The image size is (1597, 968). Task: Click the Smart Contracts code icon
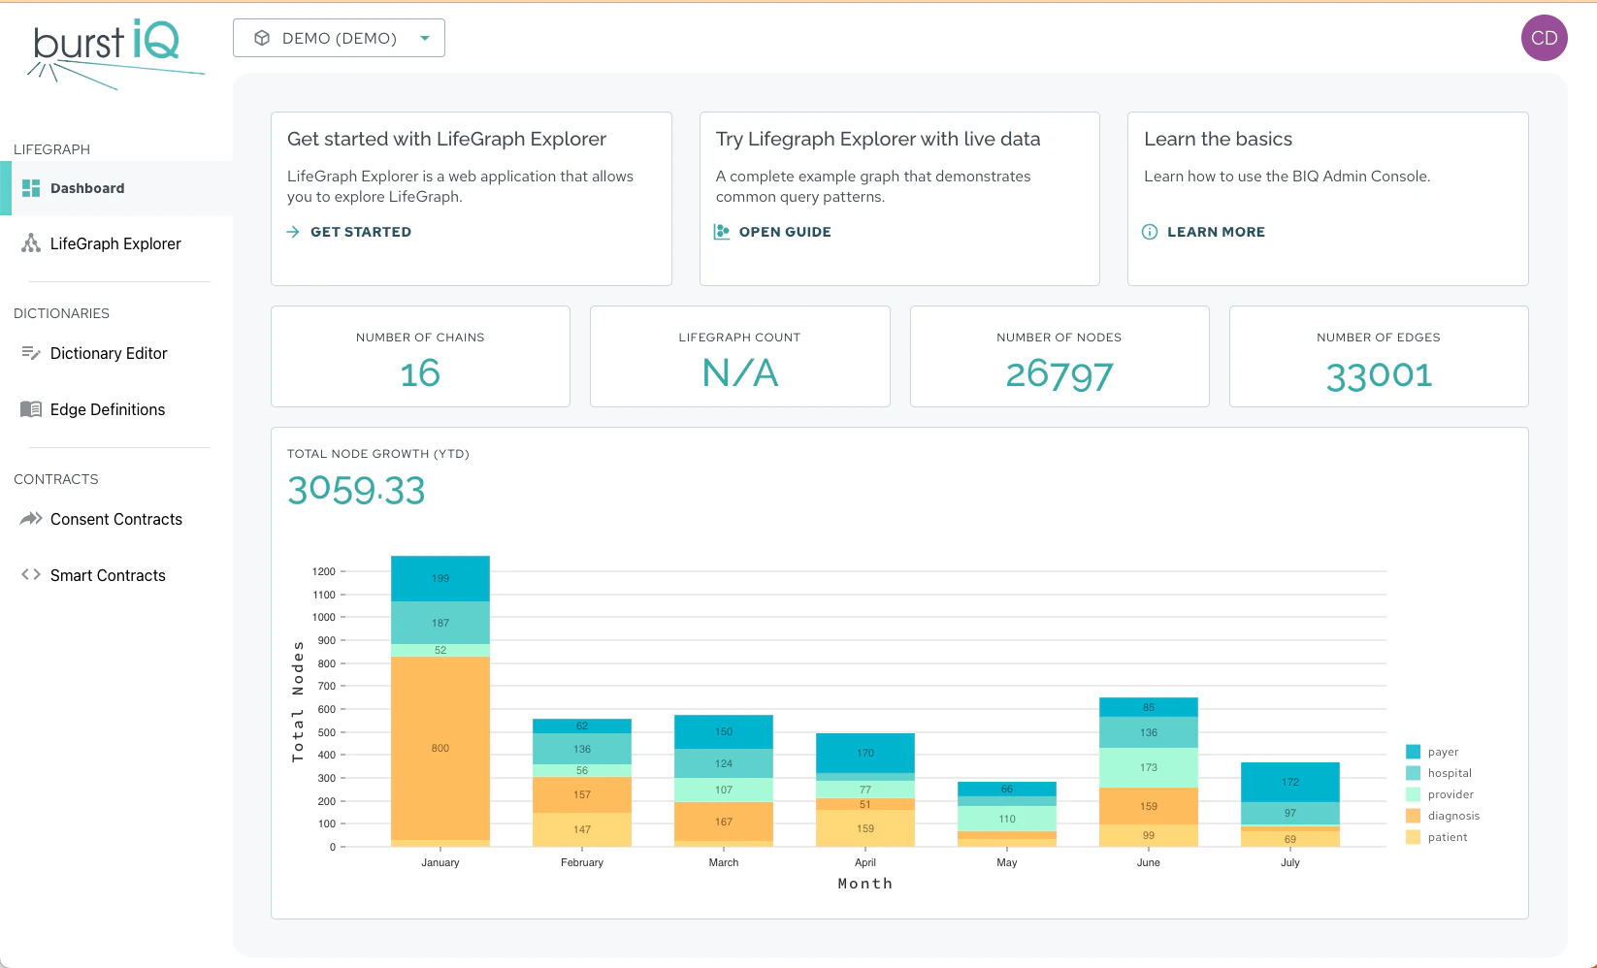click(30, 575)
